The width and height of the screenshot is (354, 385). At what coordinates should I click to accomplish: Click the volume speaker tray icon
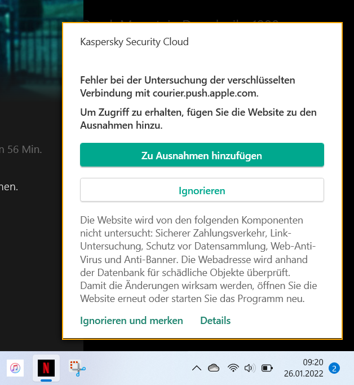pos(250,369)
